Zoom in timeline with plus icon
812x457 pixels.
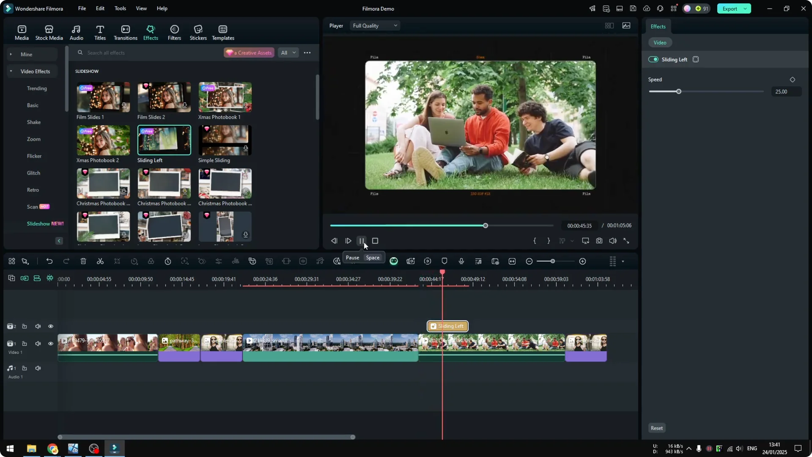pyautogui.click(x=583, y=262)
